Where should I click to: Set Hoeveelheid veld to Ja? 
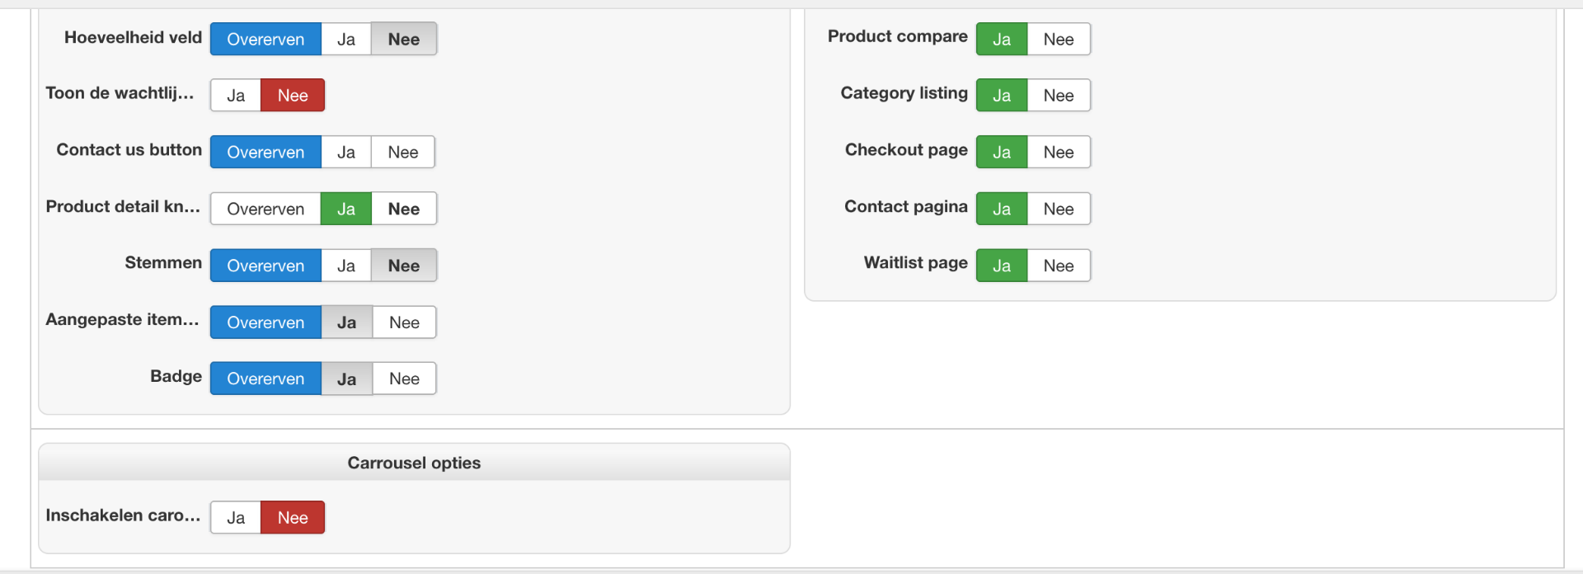click(x=346, y=40)
